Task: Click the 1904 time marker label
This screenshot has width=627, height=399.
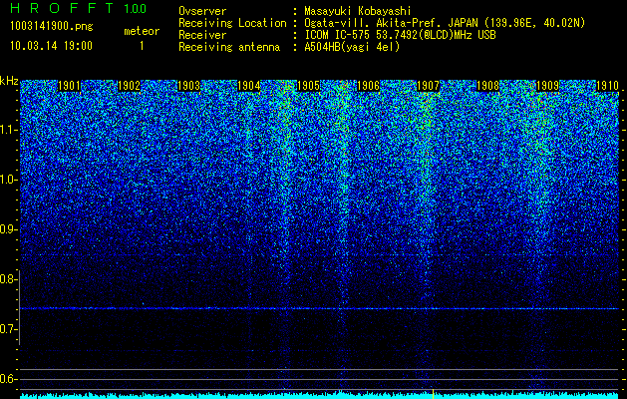Action: [249, 86]
